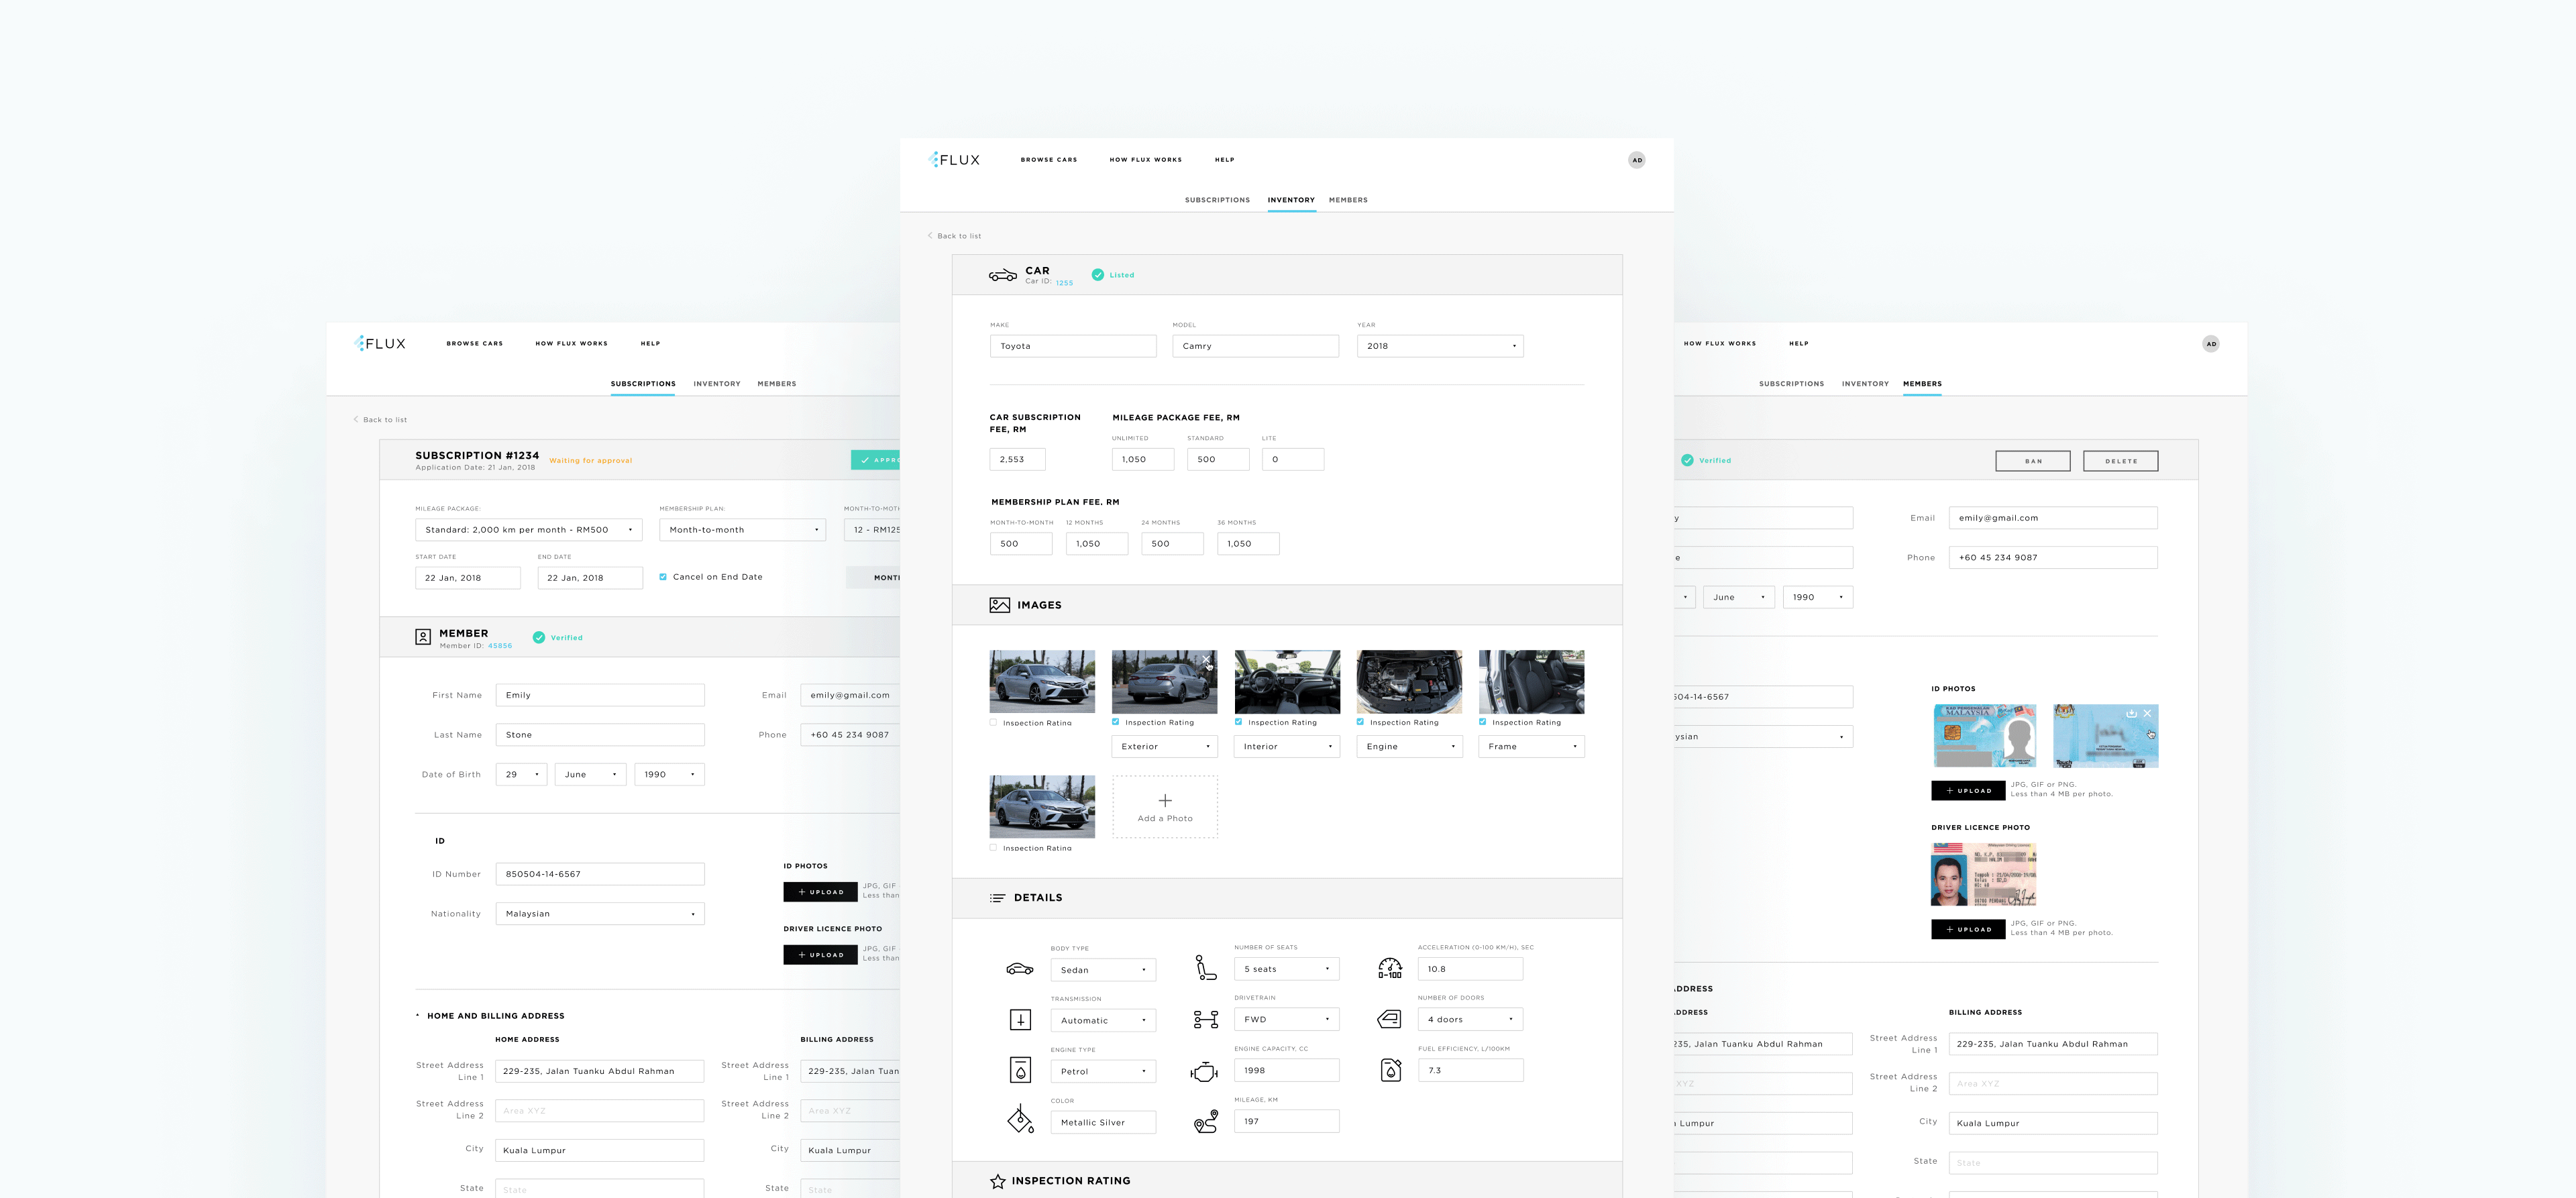The height and width of the screenshot is (1198, 2576).
Task: Click the Add a Photo tile
Action: pos(1164,807)
